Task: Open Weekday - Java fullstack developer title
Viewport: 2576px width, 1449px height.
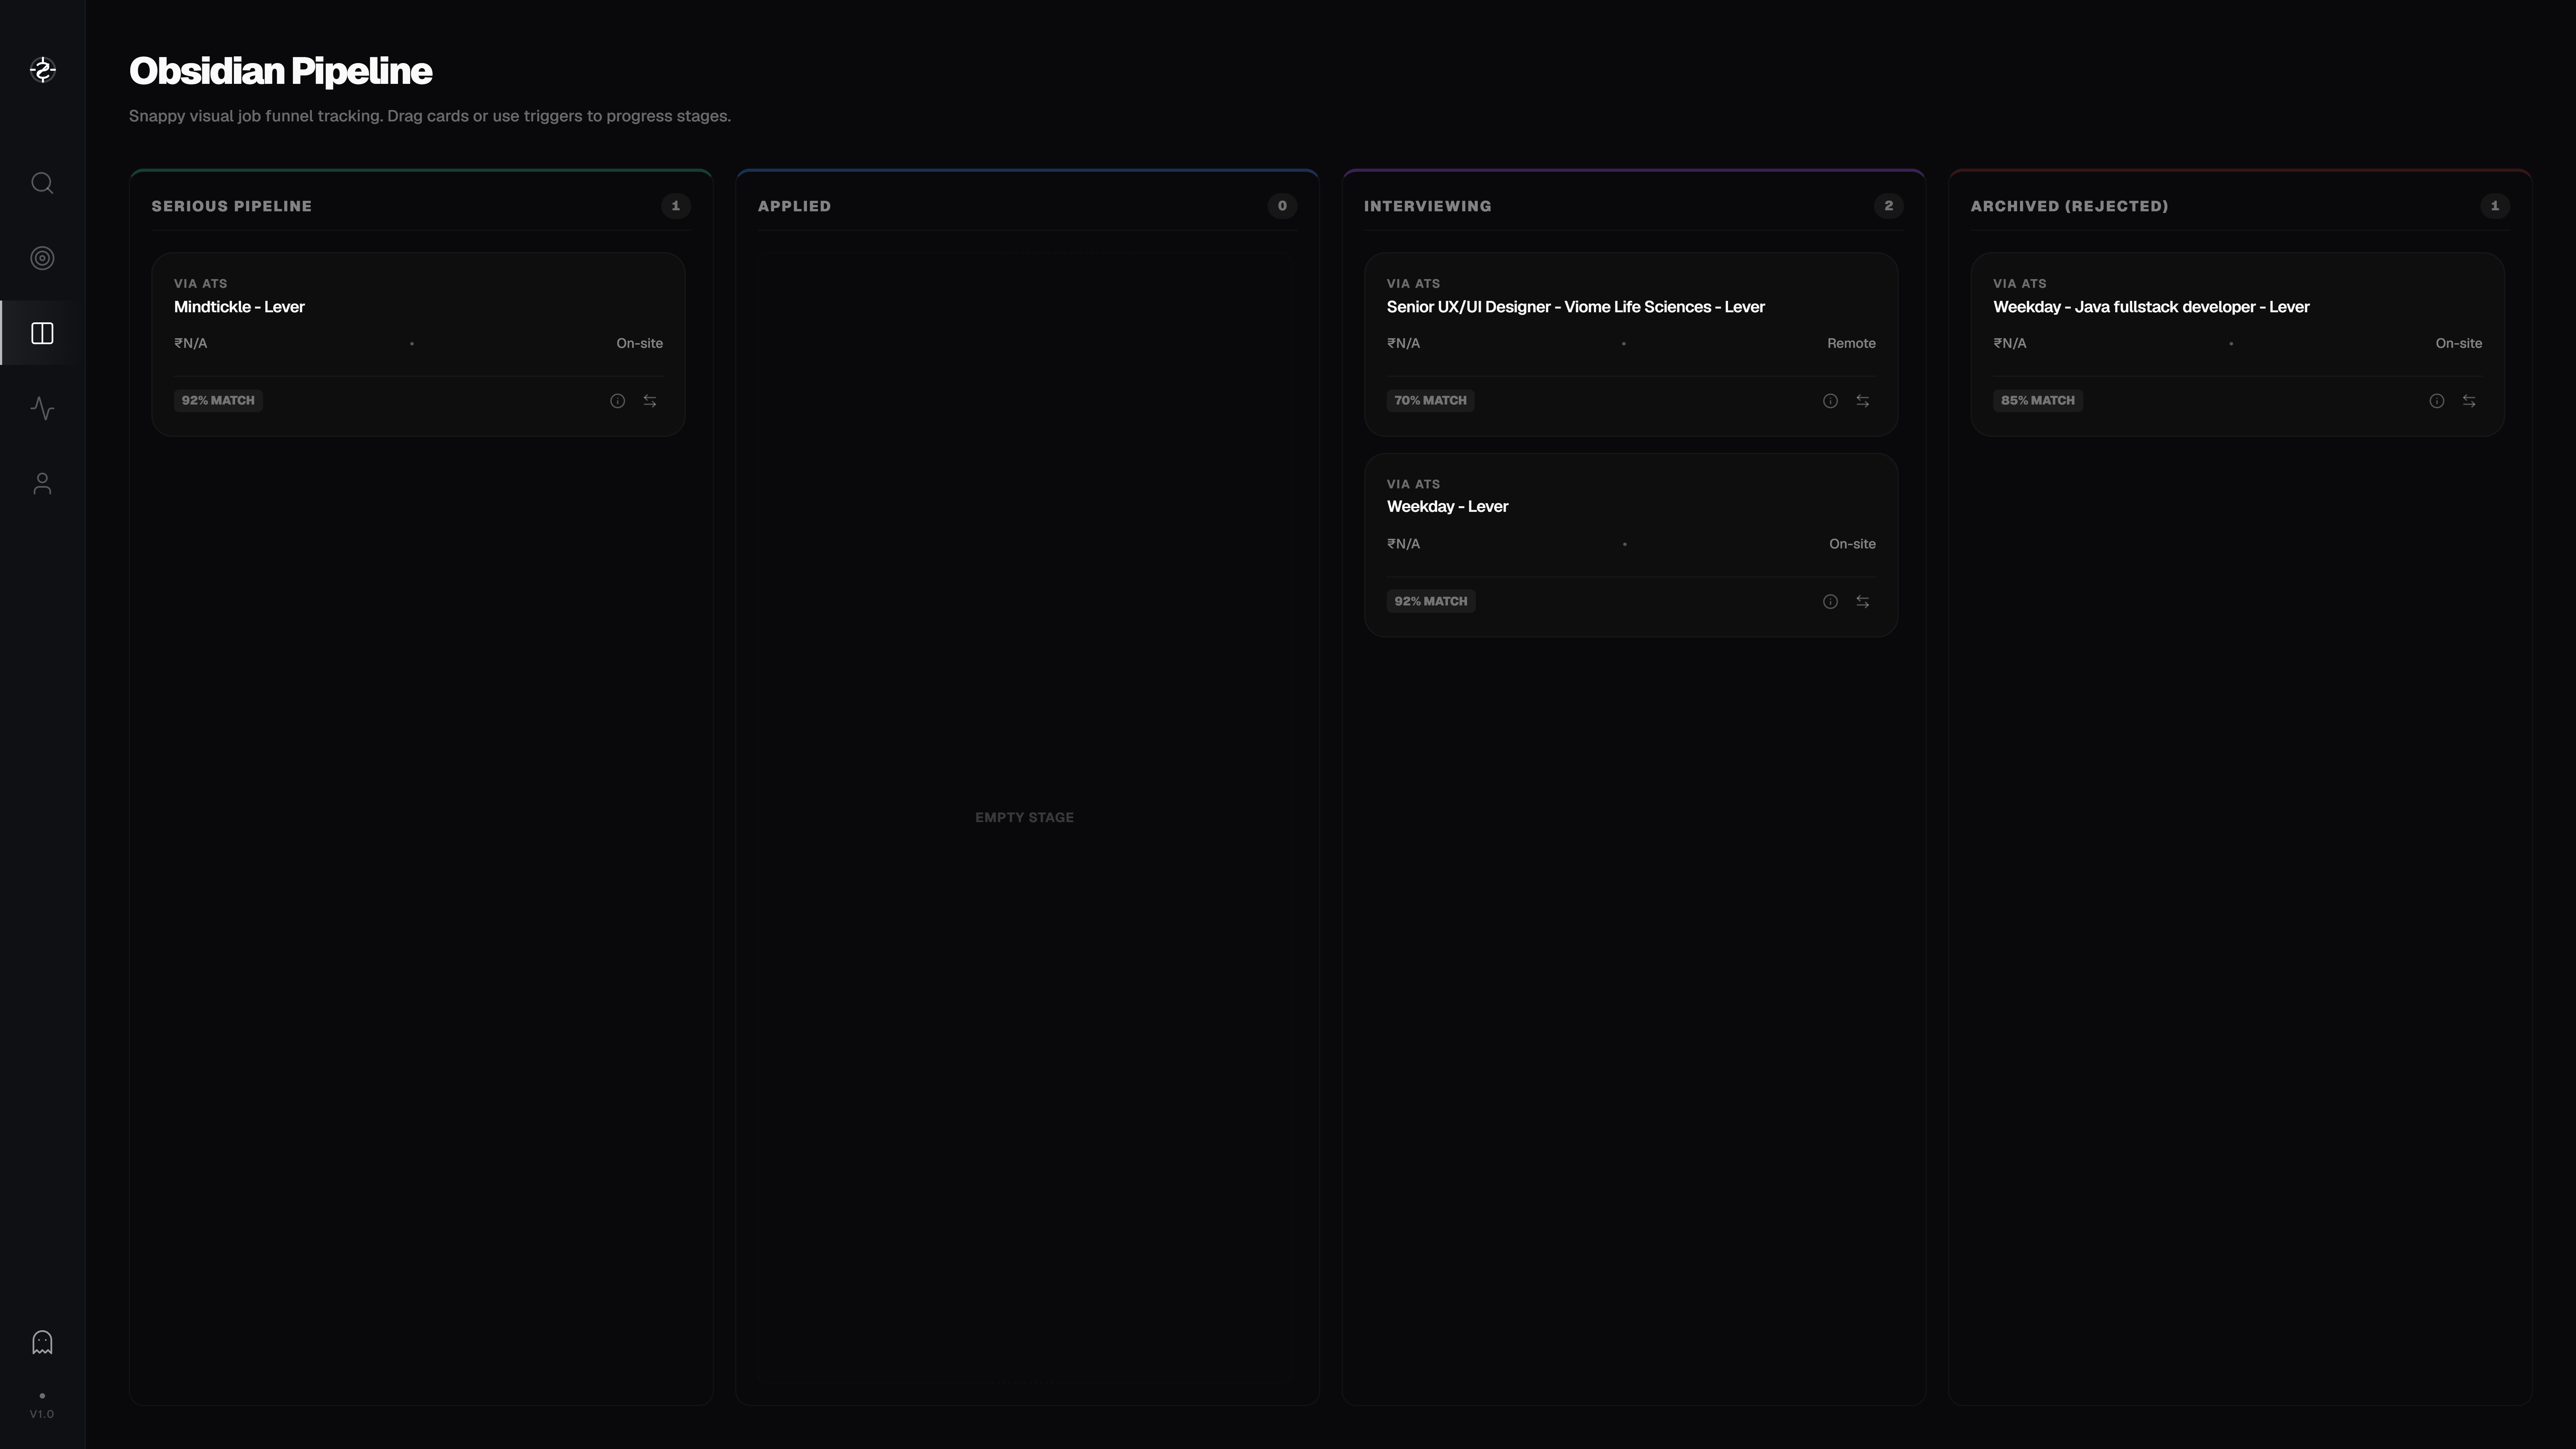Action: [2151, 307]
